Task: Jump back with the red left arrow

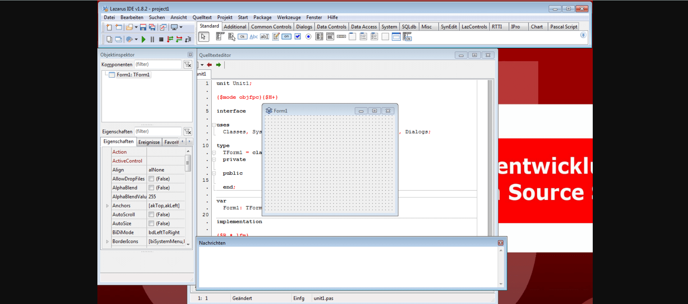Action: tap(209, 65)
